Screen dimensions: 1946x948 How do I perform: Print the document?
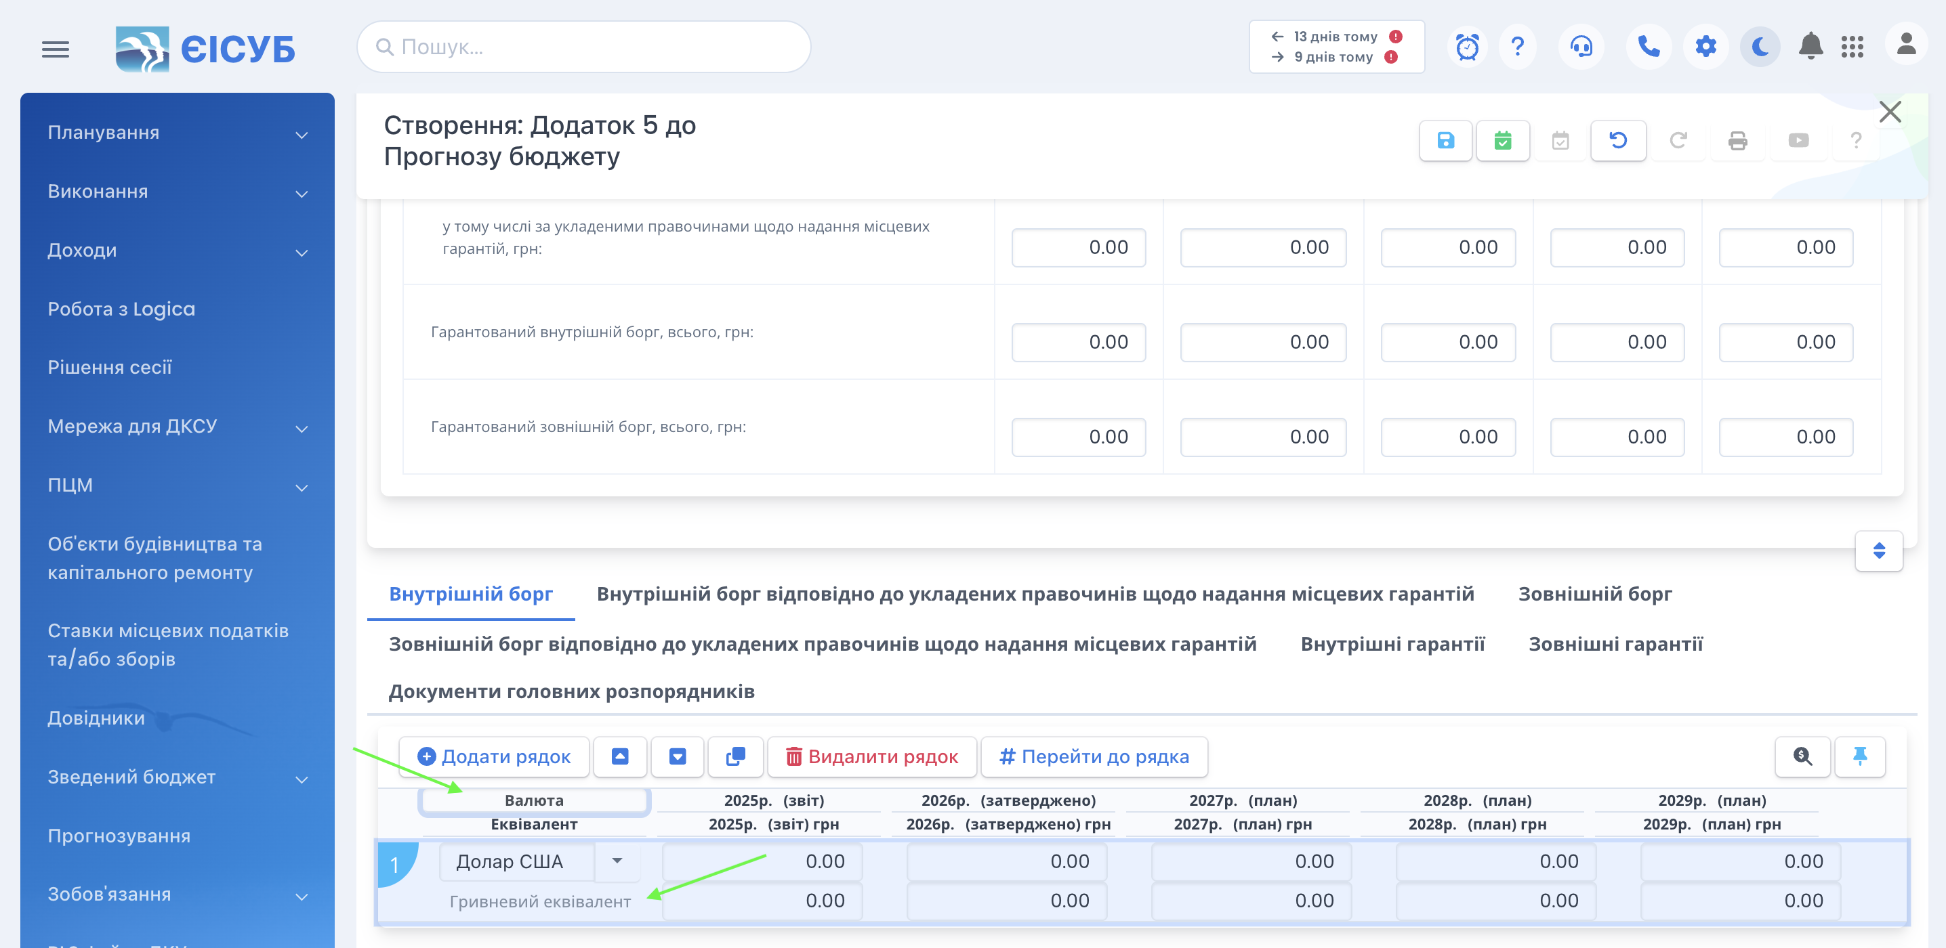tap(1737, 140)
